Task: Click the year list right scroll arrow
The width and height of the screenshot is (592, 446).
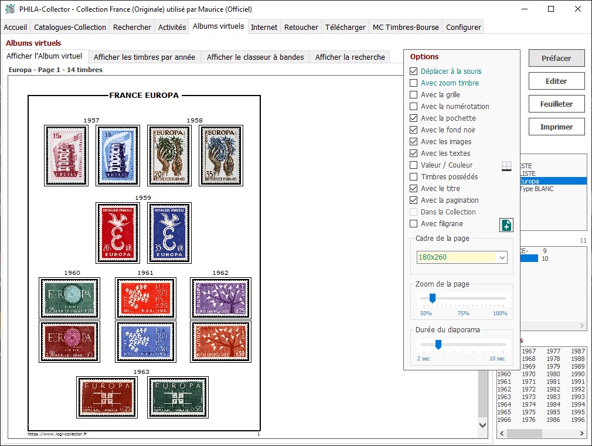Action: pos(582,434)
